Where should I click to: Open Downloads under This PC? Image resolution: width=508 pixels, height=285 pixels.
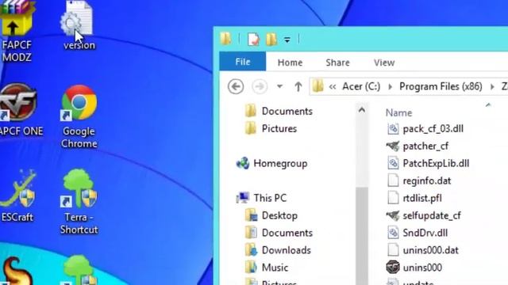click(x=286, y=250)
